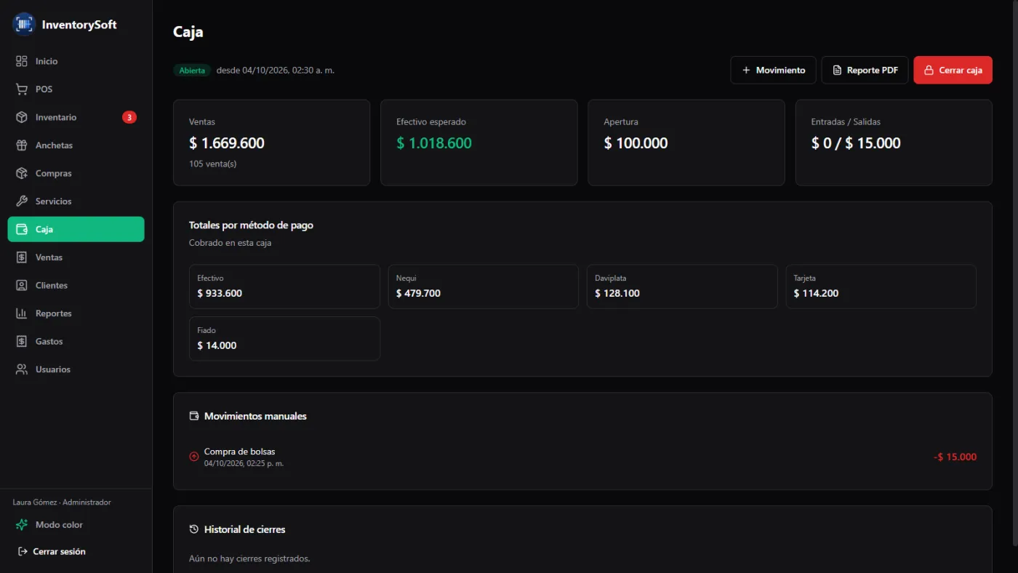Screen dimensions: 1018x573
Task: Click the red Cerrar caja button
Action: pyautogui.click(x=953, y=71)
